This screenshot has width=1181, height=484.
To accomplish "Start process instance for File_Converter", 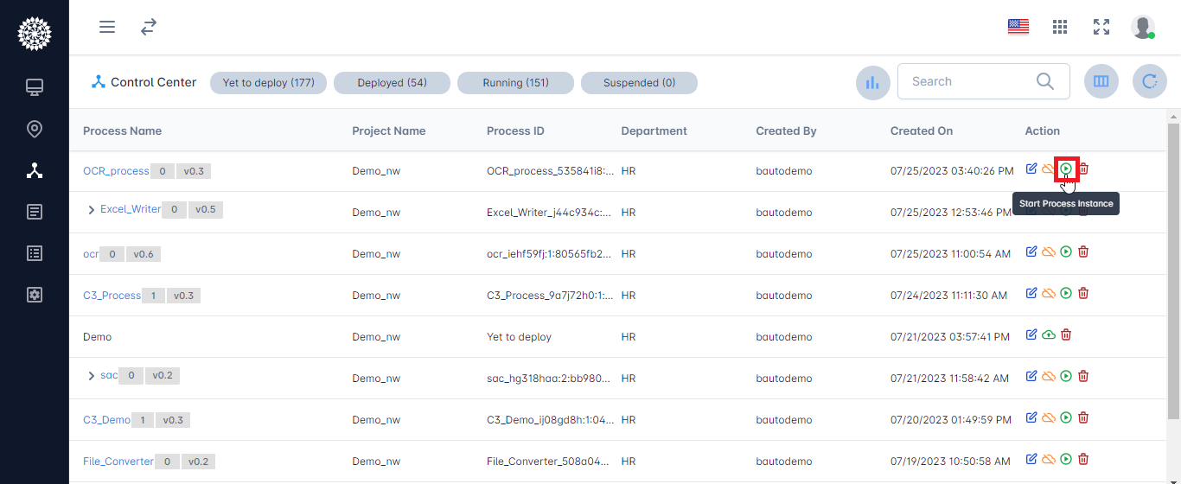I will pos(1066,459).
